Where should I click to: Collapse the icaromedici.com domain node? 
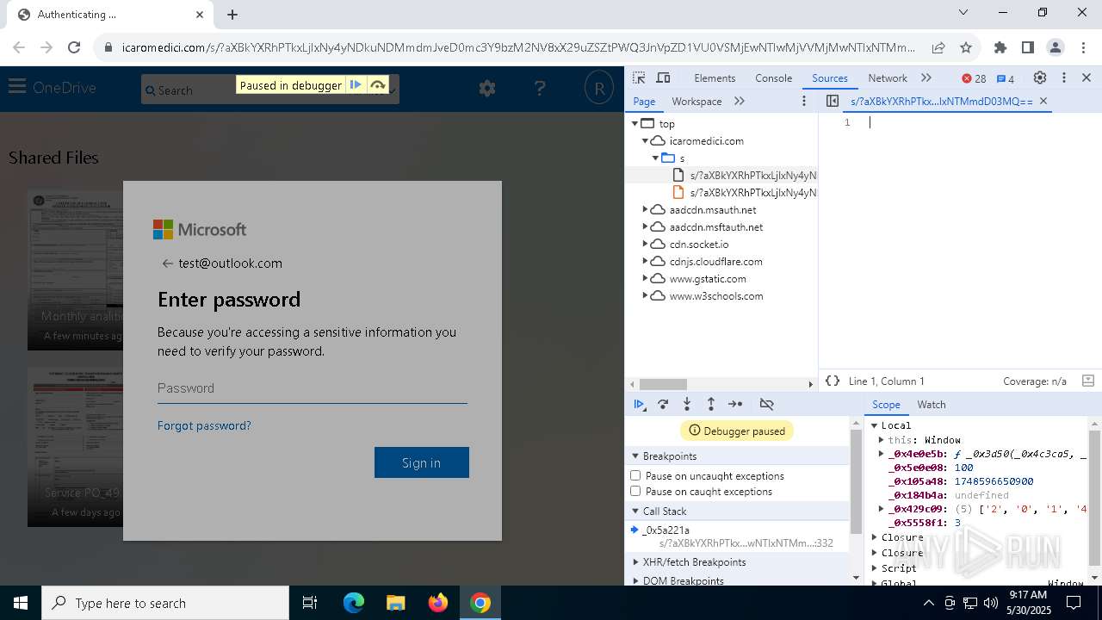click(x=645, y=140)
